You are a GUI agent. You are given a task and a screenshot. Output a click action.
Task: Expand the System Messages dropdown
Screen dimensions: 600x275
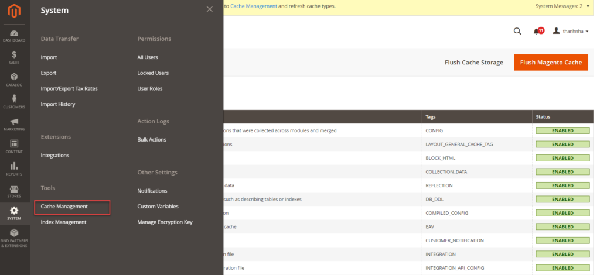562,6
